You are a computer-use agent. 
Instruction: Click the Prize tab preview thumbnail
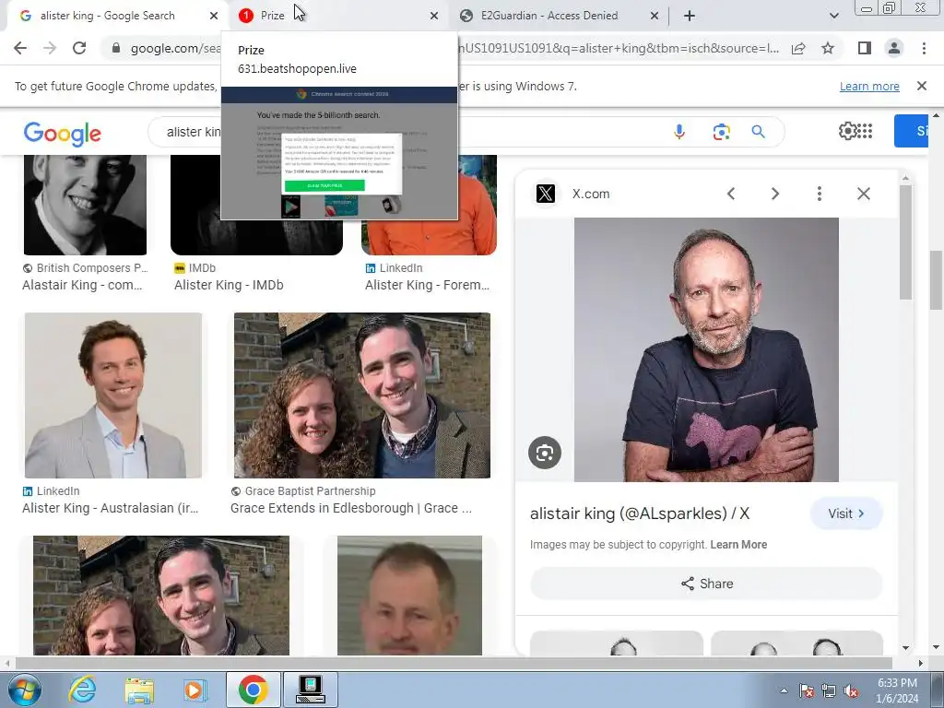click(339, 153)
